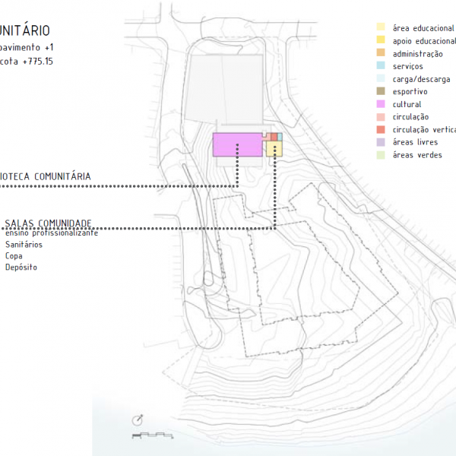This screenshot has width=456, height=456.
Task: Click the 'área educacional' legend label
Action: click(x=423, y=28)
